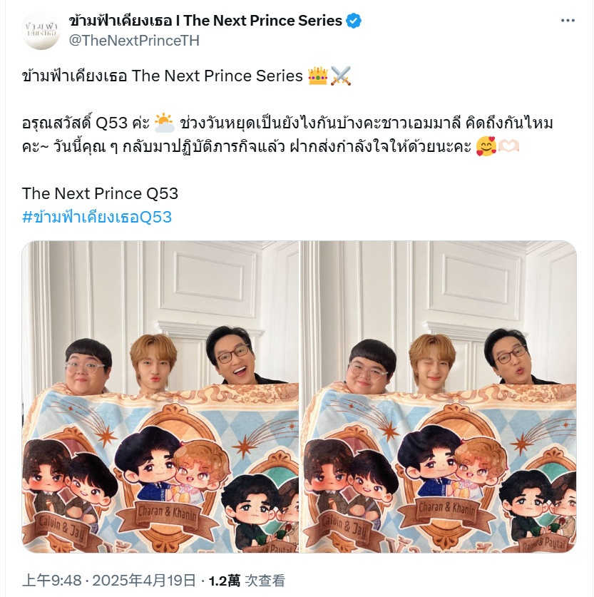This screenshot has width=594, height=597.
Task: Click the 2025年4月19日 date link
Action: point(144,581)
